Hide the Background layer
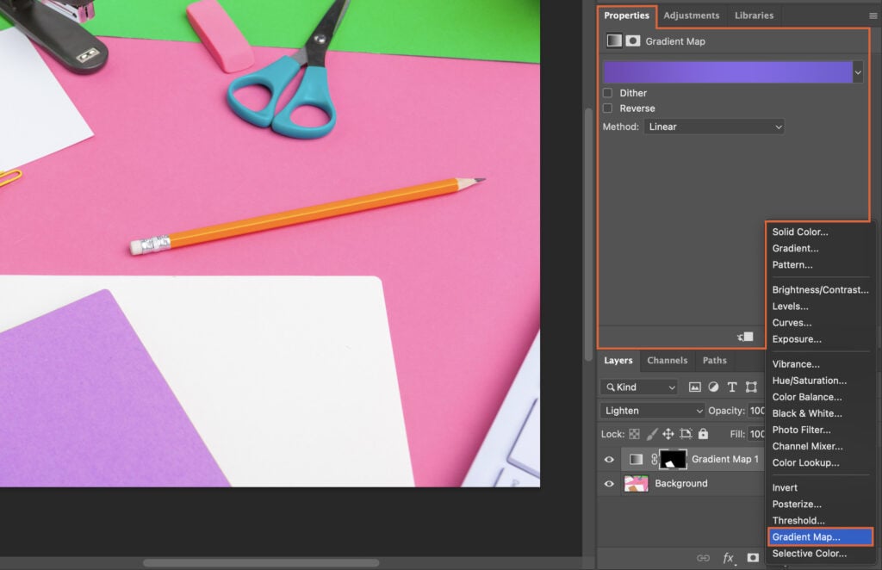Screen dimensions: 882x570 [x=609, y=483]
